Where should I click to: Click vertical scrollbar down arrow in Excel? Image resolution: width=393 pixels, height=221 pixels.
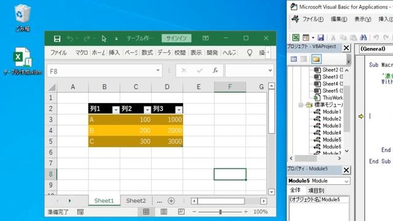coord(271,192)
